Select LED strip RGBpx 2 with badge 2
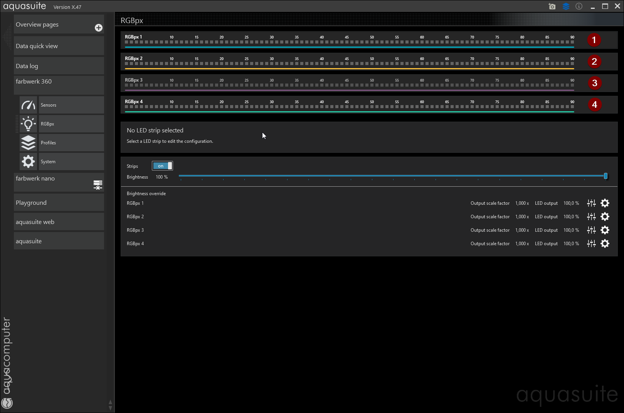 [594, 62]
